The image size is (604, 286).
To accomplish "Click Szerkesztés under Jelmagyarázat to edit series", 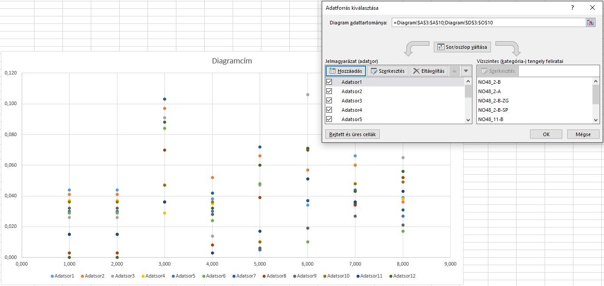I will tap(387, 71).
